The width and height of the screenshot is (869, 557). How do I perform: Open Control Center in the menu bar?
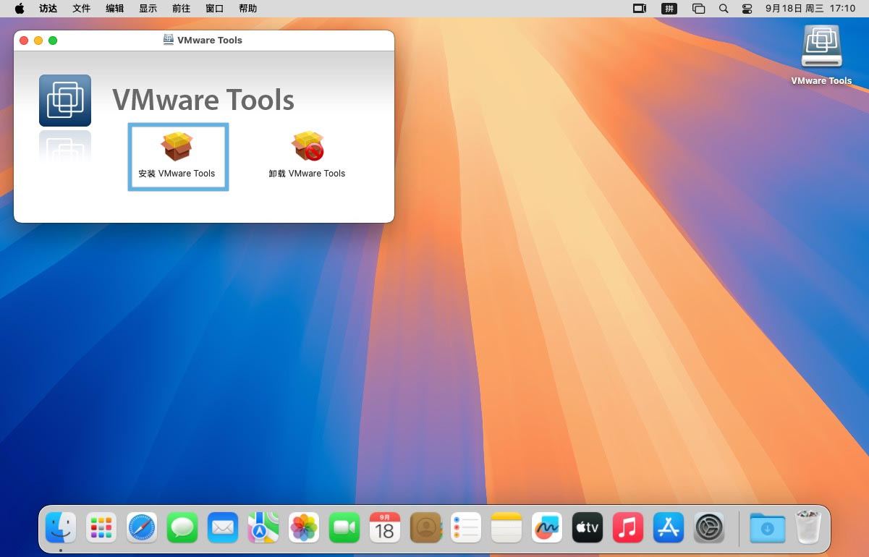click(x=747, y=9)
